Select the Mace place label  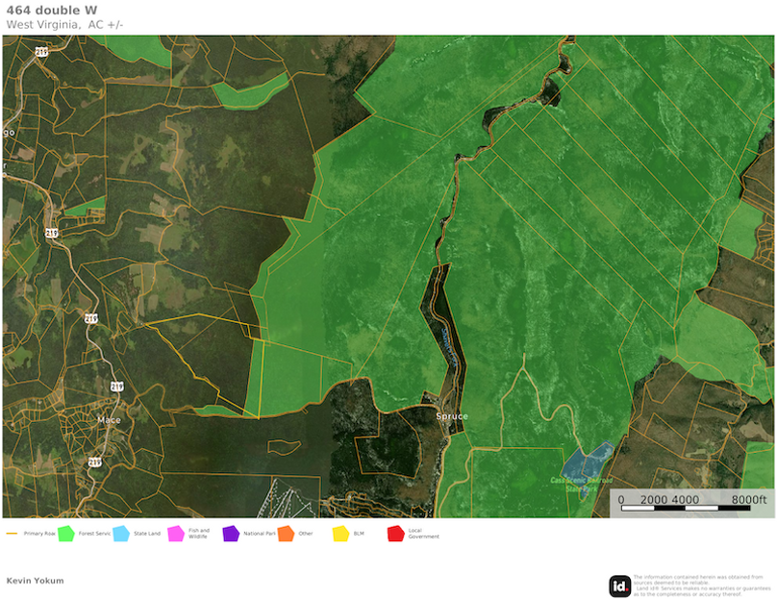(111, 419)
